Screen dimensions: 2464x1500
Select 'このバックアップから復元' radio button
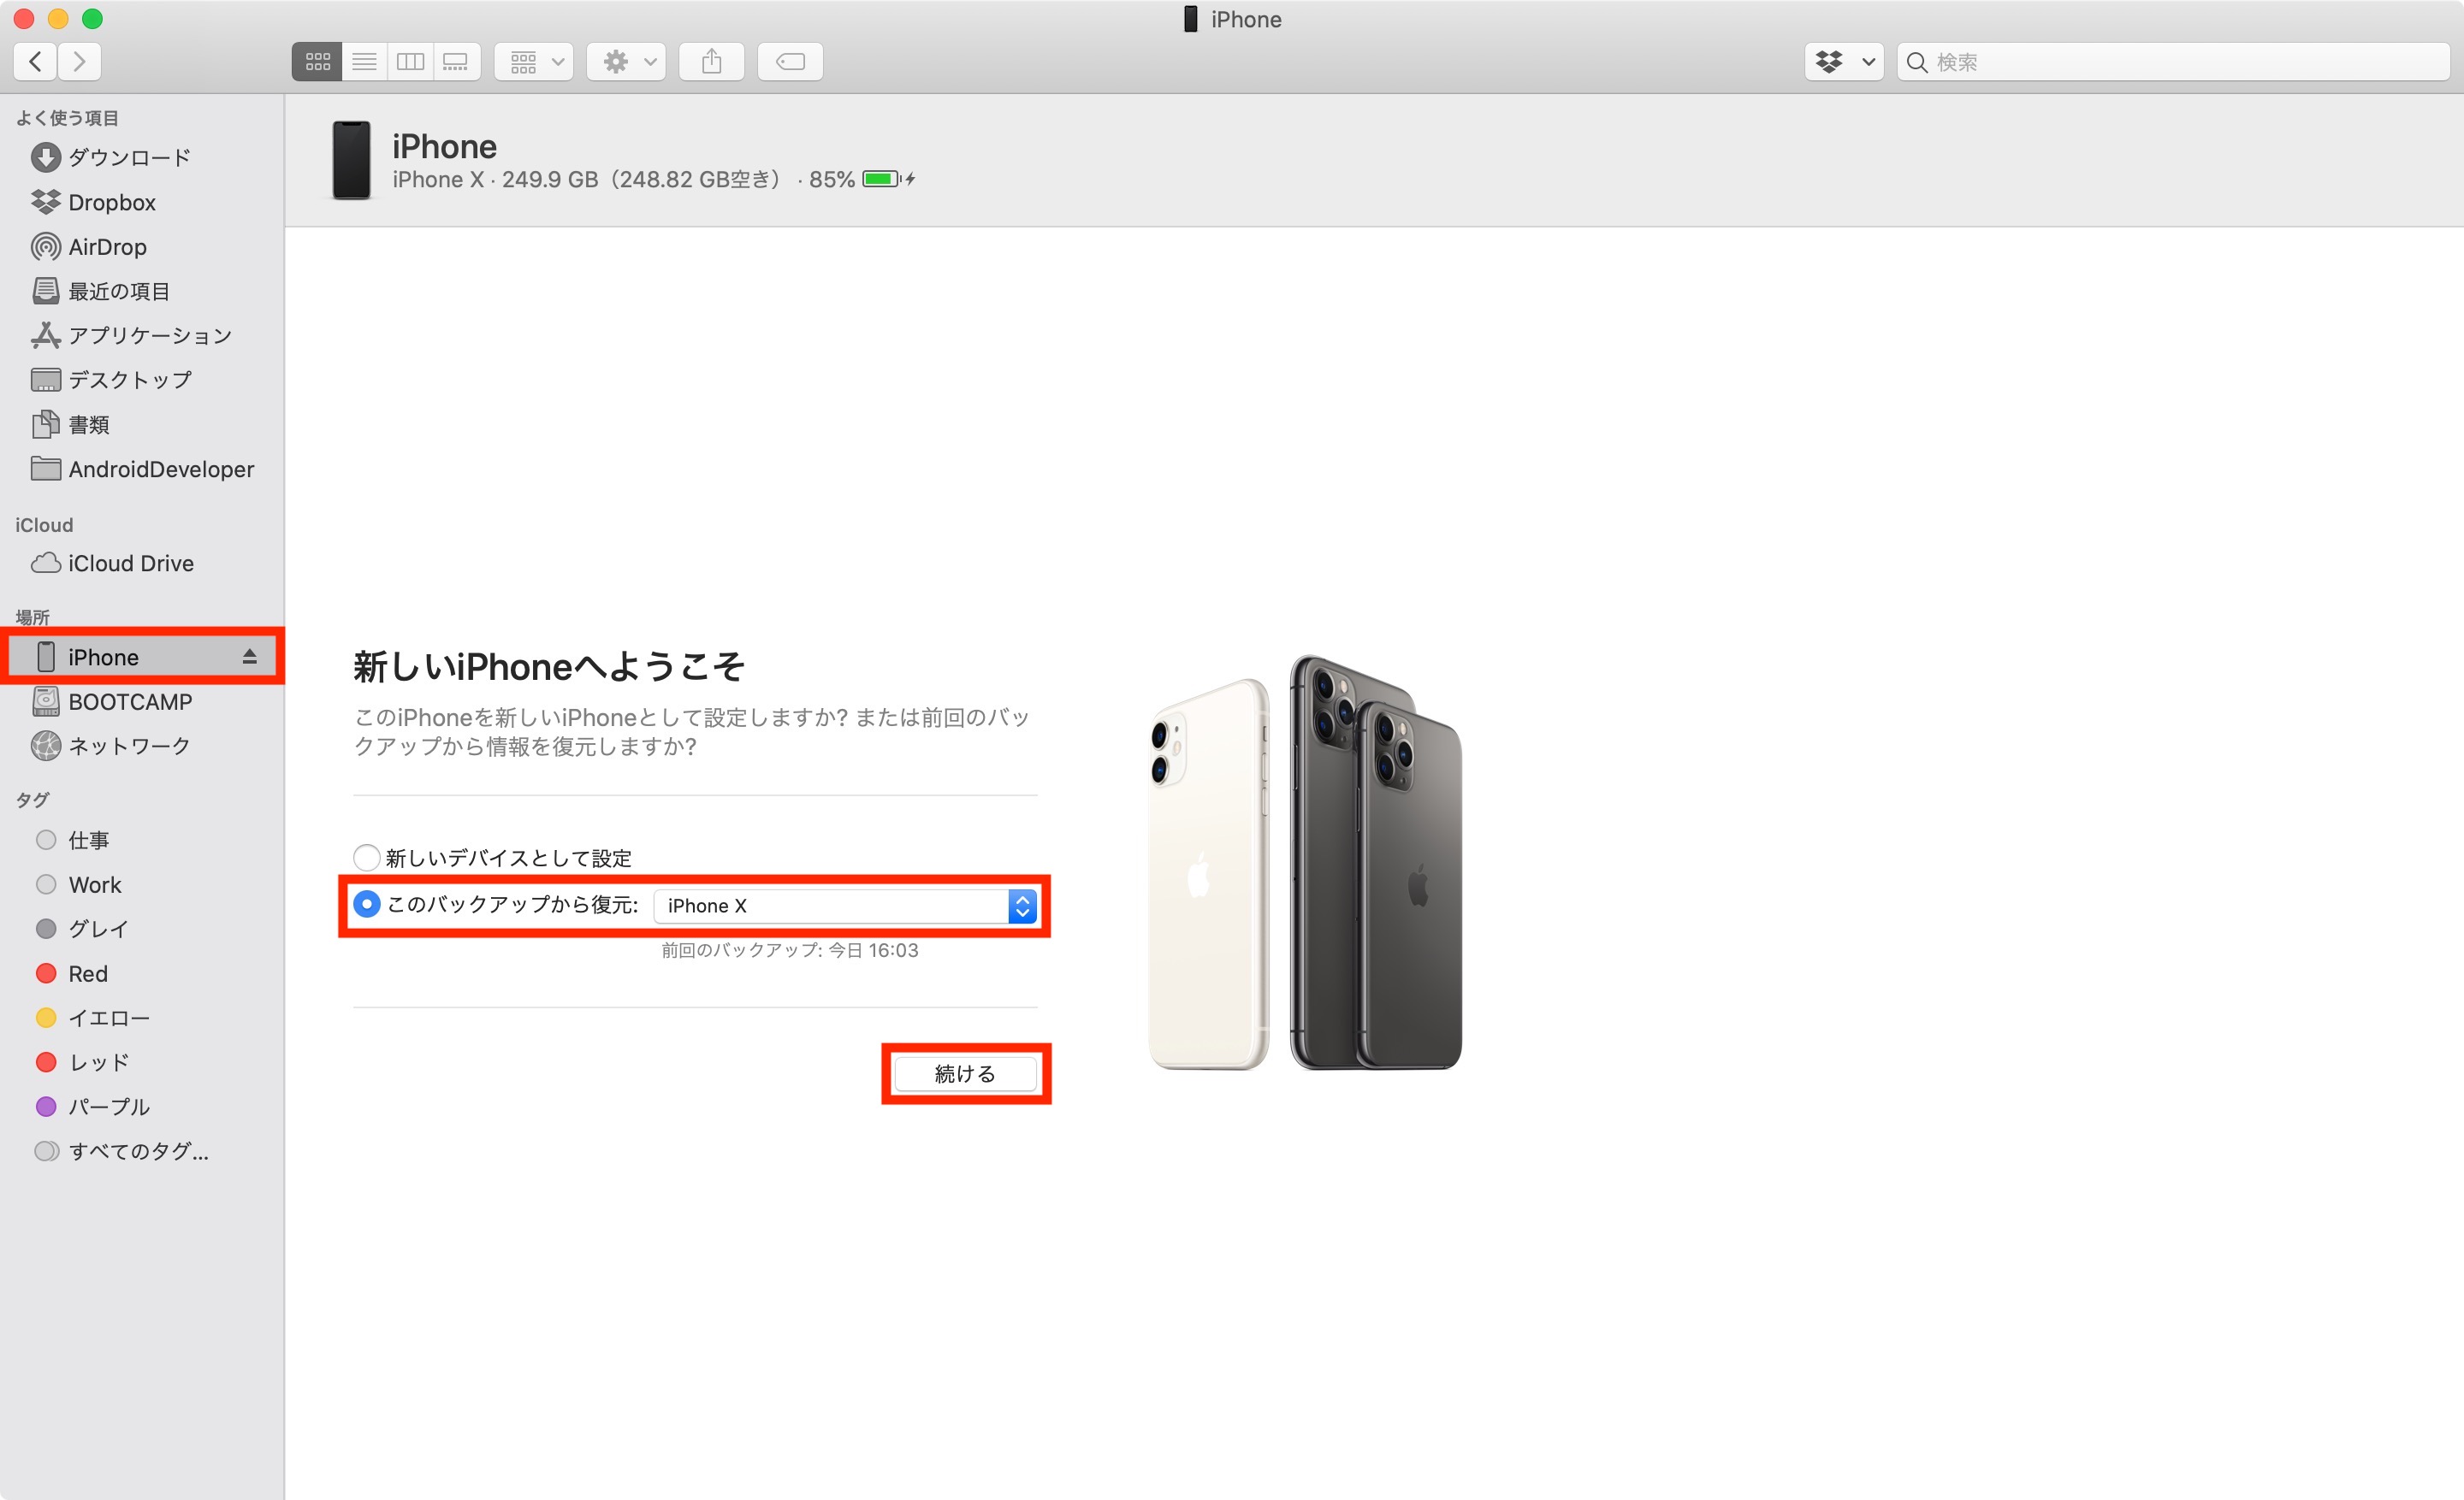click(x=364, y=902)
